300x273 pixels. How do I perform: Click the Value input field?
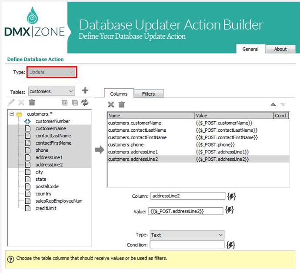[186, 211]
